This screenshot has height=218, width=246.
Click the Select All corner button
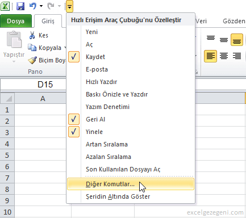[7, 98]
